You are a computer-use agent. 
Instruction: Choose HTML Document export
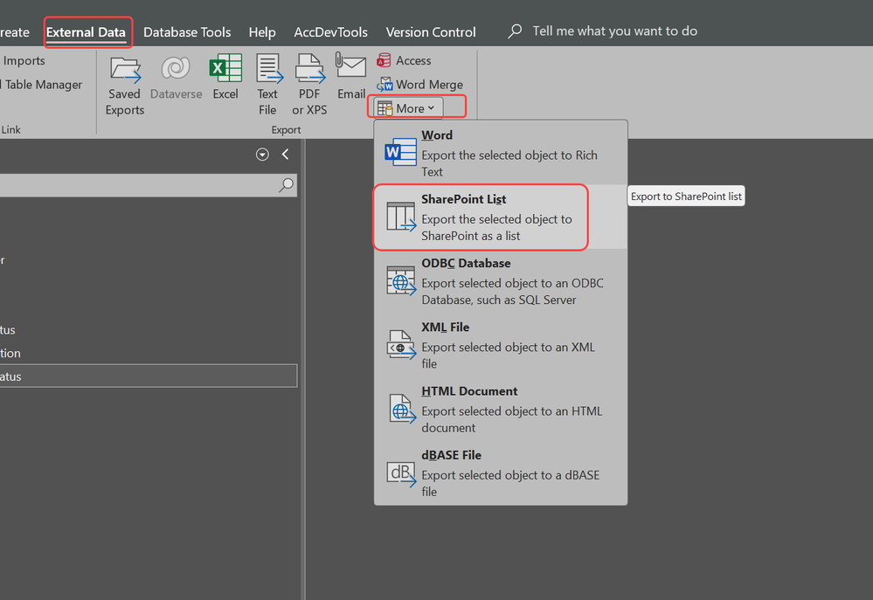point(501,409)
